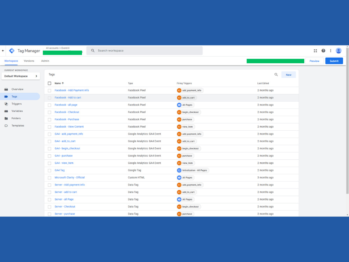Open the three-dot more options menu
Image resolution: width=349 pixels, height=262 pixels.
point(331,51)
